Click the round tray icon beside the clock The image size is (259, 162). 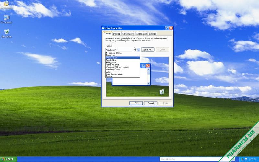pos(246,159)
